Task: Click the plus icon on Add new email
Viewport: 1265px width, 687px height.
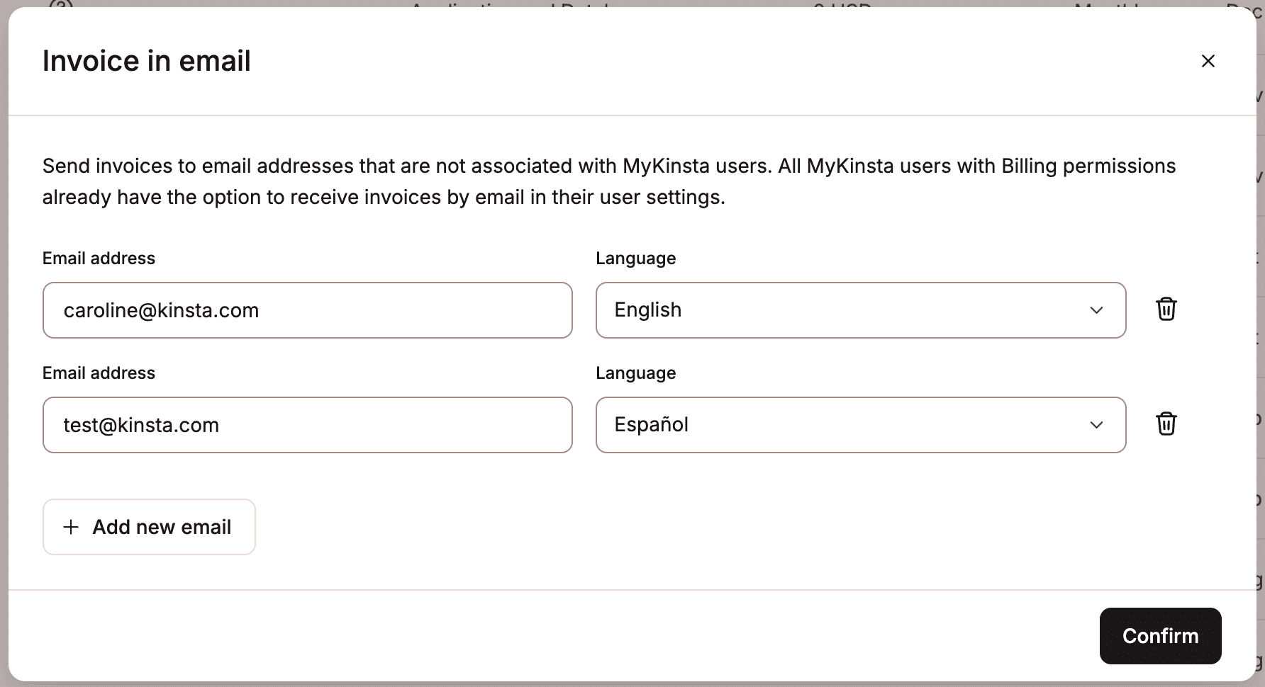Action: pos(70,527)
